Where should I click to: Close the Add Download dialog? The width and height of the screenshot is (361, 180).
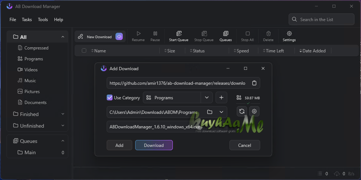coord(263,68)
